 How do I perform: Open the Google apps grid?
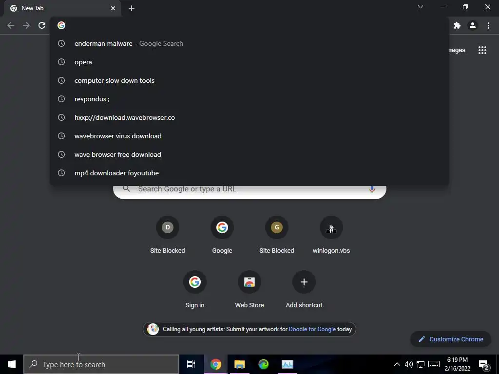(x=482, y=50)
